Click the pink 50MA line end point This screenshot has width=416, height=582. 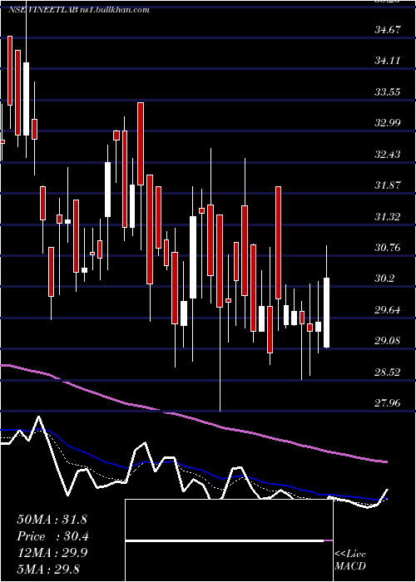tap(385, 461)
